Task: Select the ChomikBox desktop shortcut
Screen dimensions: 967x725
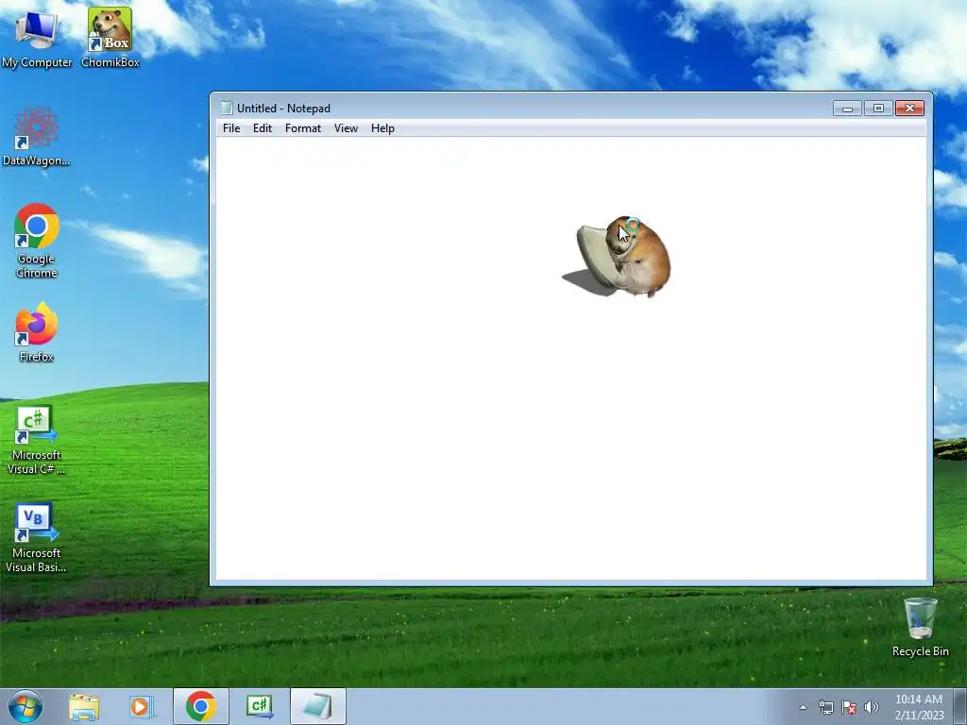Action: [x=110, y=38]
